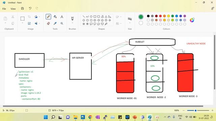Open the shape Fill dropdown
The height and width of the screenshot is (121, 216).
point(118,24)
